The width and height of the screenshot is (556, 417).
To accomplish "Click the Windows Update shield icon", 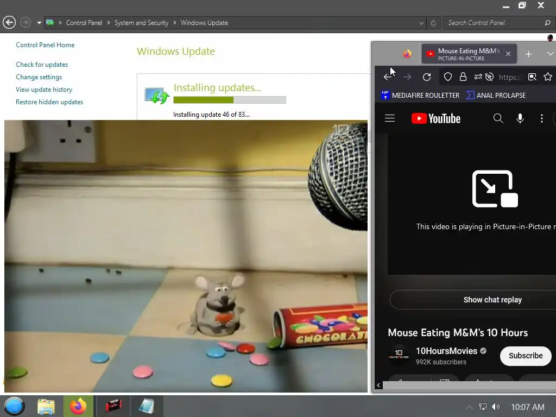I will (157, 96).
